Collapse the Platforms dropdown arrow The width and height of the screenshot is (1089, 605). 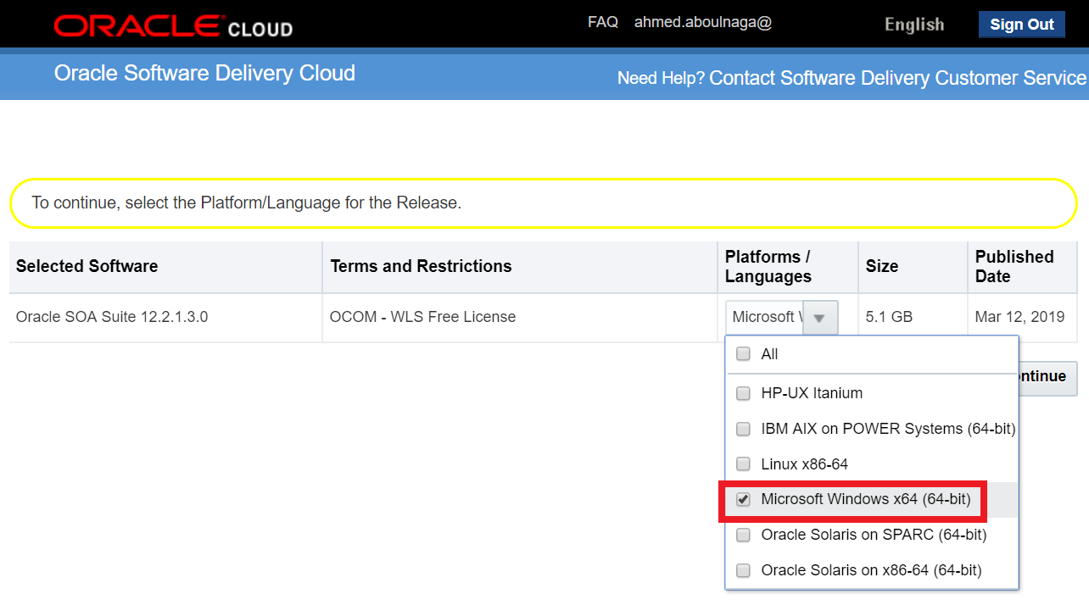[x=819, y=318]
